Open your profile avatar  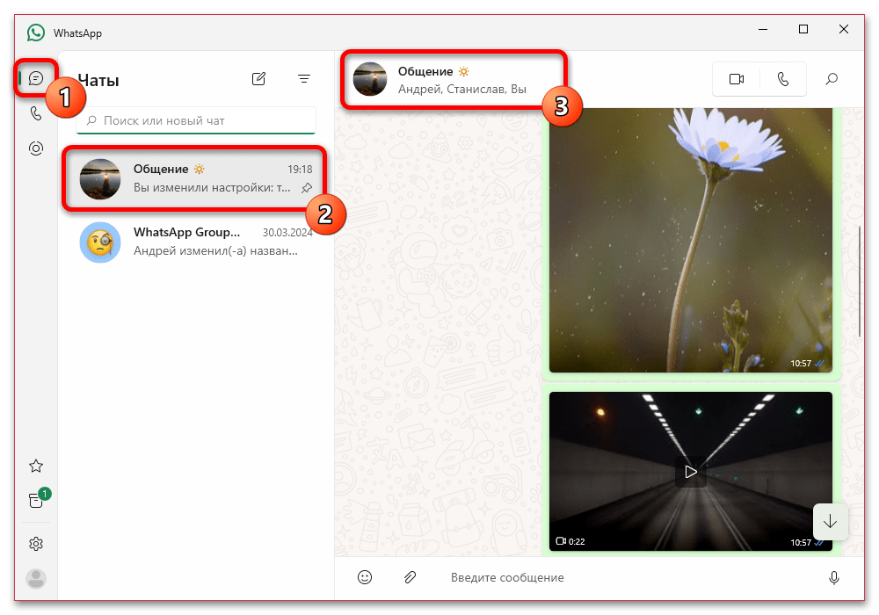point(36,579)
